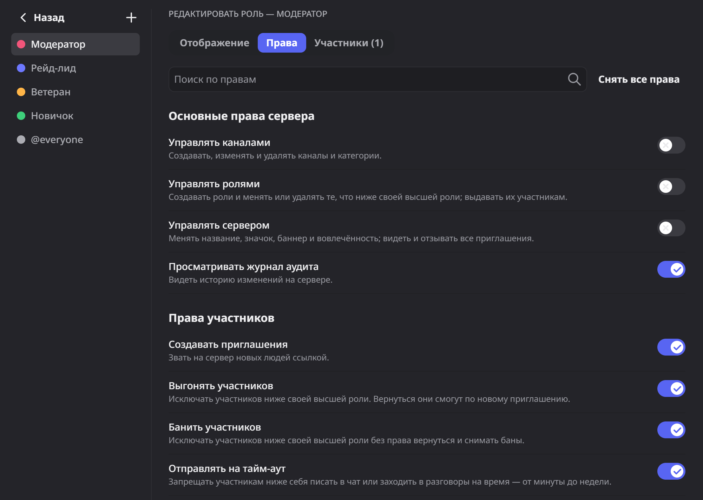Disable the Создавать приглашения toggle
The height and width of the screenshot is (500, 703).
coord(671,347)
